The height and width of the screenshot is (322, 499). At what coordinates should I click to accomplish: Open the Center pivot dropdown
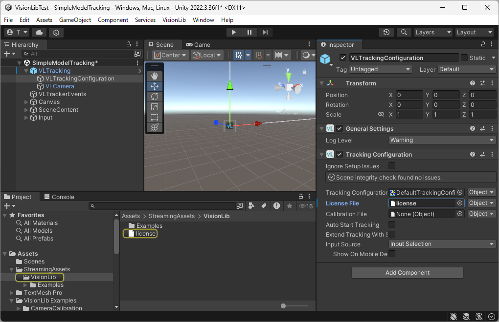click(170, 55)
